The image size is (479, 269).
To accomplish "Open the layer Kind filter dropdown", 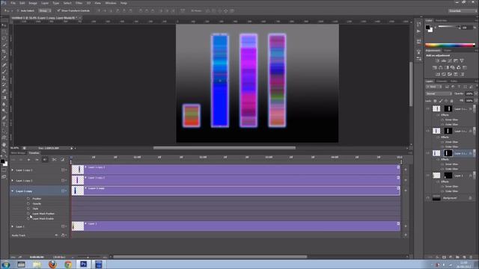I will [434, 87].
